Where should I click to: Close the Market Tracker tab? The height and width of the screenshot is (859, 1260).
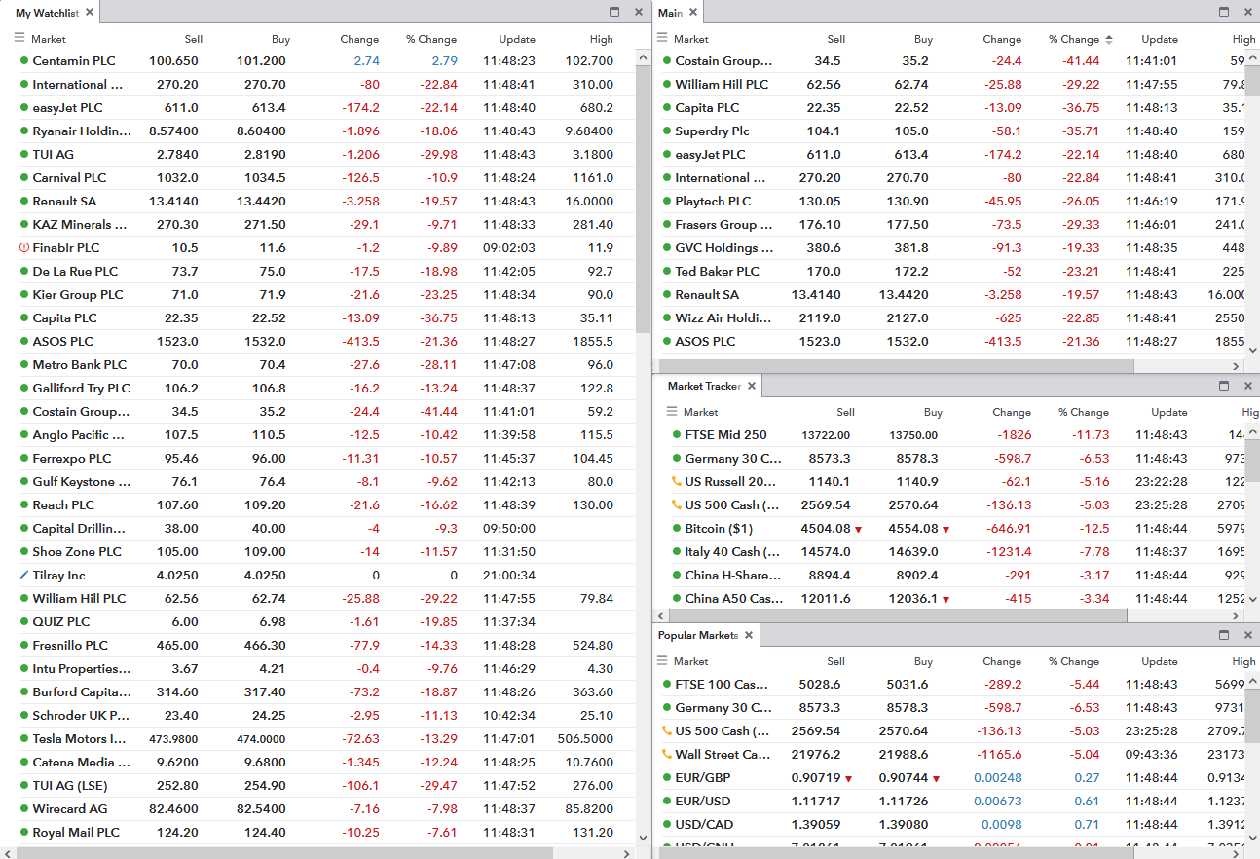pos(752,386)
